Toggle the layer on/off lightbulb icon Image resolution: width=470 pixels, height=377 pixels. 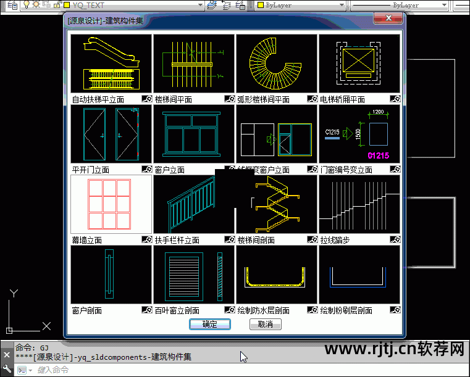tap(27, 4)
